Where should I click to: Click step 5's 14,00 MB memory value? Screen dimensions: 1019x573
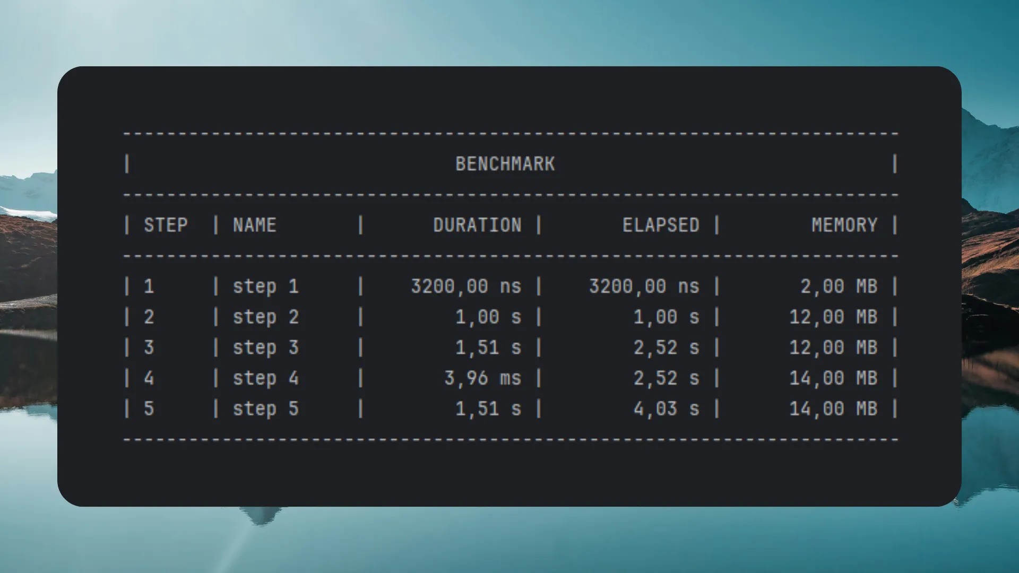(x=833, y=409)
